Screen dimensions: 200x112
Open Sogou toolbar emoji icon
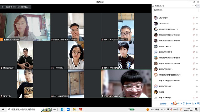click(x=184, y=104)
